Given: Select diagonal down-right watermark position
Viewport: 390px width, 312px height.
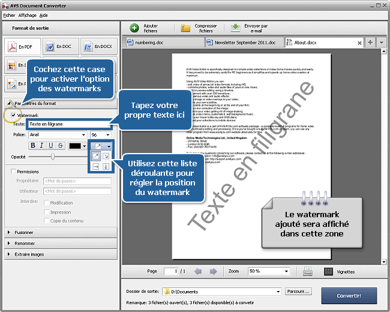Looking at the screenshot, I should coord(106,156).
